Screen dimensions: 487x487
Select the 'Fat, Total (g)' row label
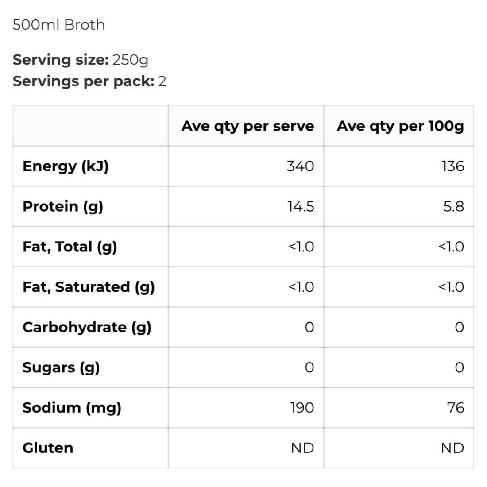70,247
